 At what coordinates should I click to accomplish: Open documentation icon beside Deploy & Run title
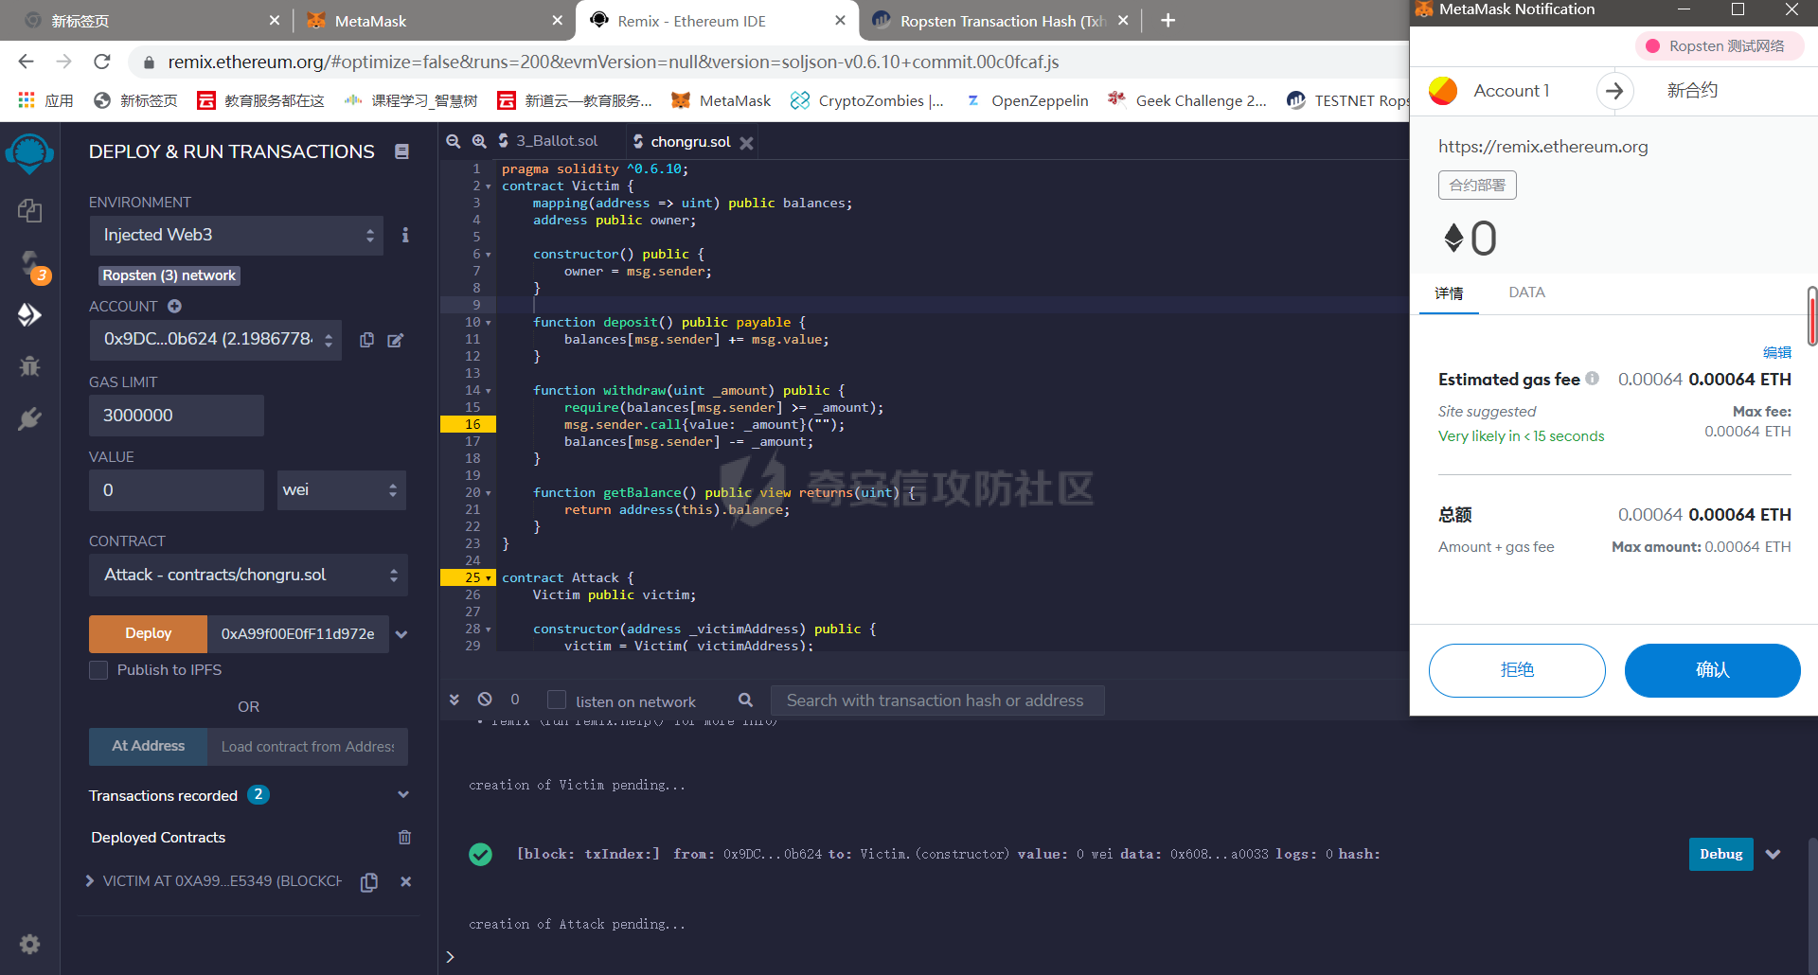tap(401, 151)
